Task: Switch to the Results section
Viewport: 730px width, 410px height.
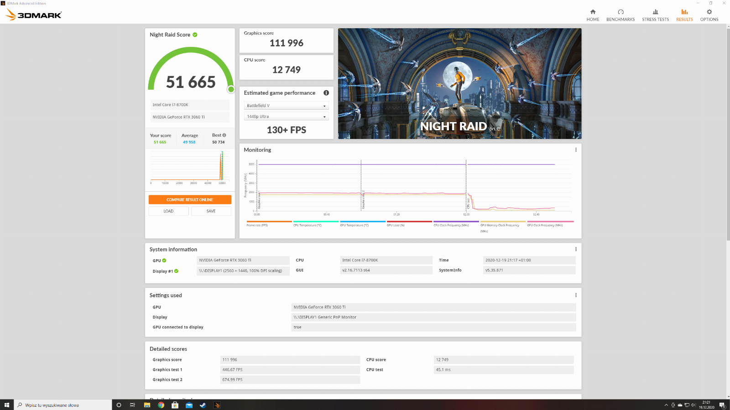Action: point(684,15)
